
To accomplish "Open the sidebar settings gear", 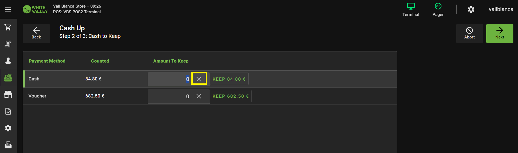I will [8, 128].
